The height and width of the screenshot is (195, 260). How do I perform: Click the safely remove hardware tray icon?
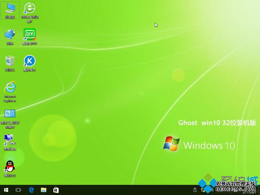point(195,190)
